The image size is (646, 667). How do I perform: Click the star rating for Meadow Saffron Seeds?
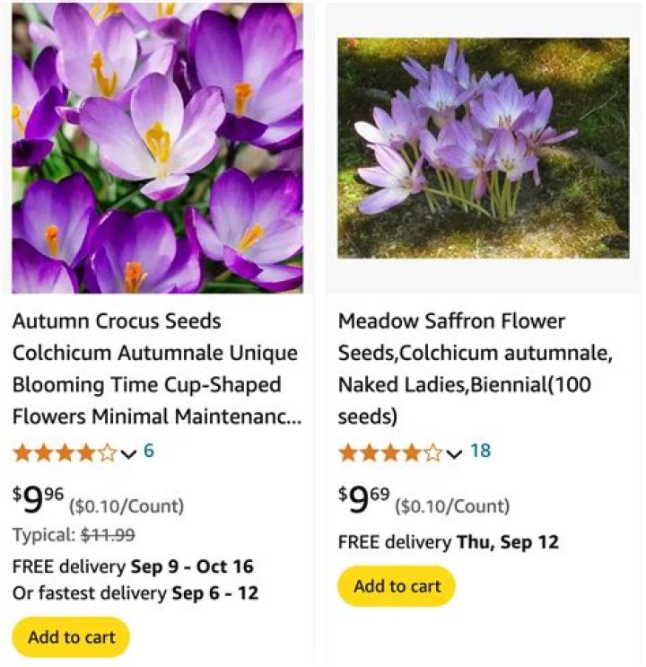(390, 452)
